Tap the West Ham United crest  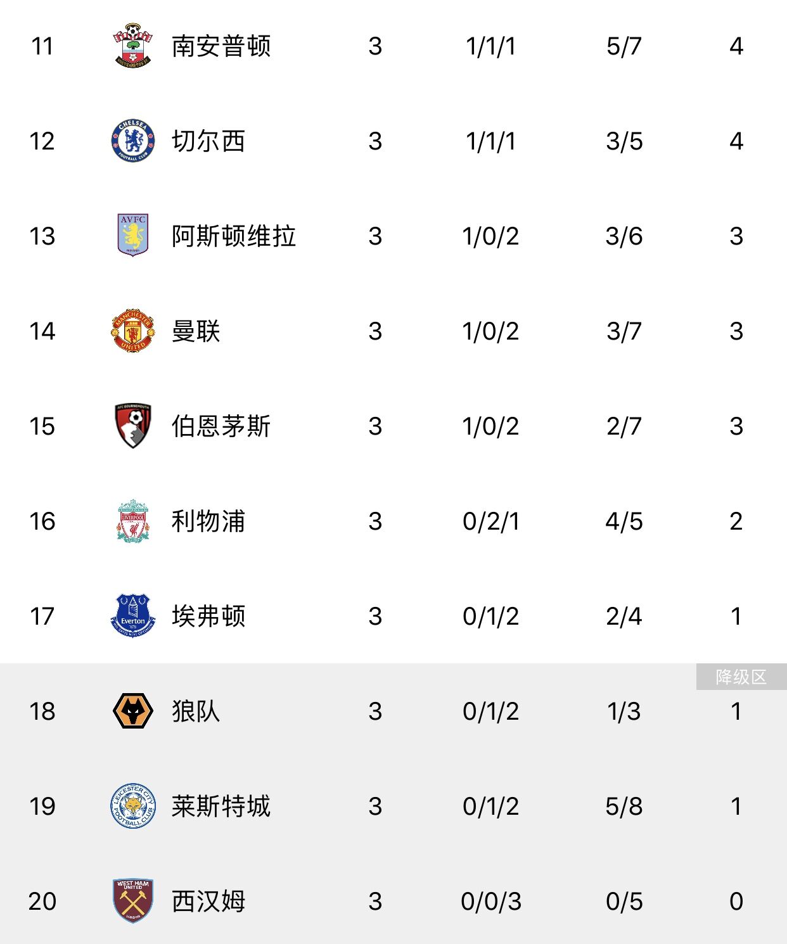pos(132,901)
